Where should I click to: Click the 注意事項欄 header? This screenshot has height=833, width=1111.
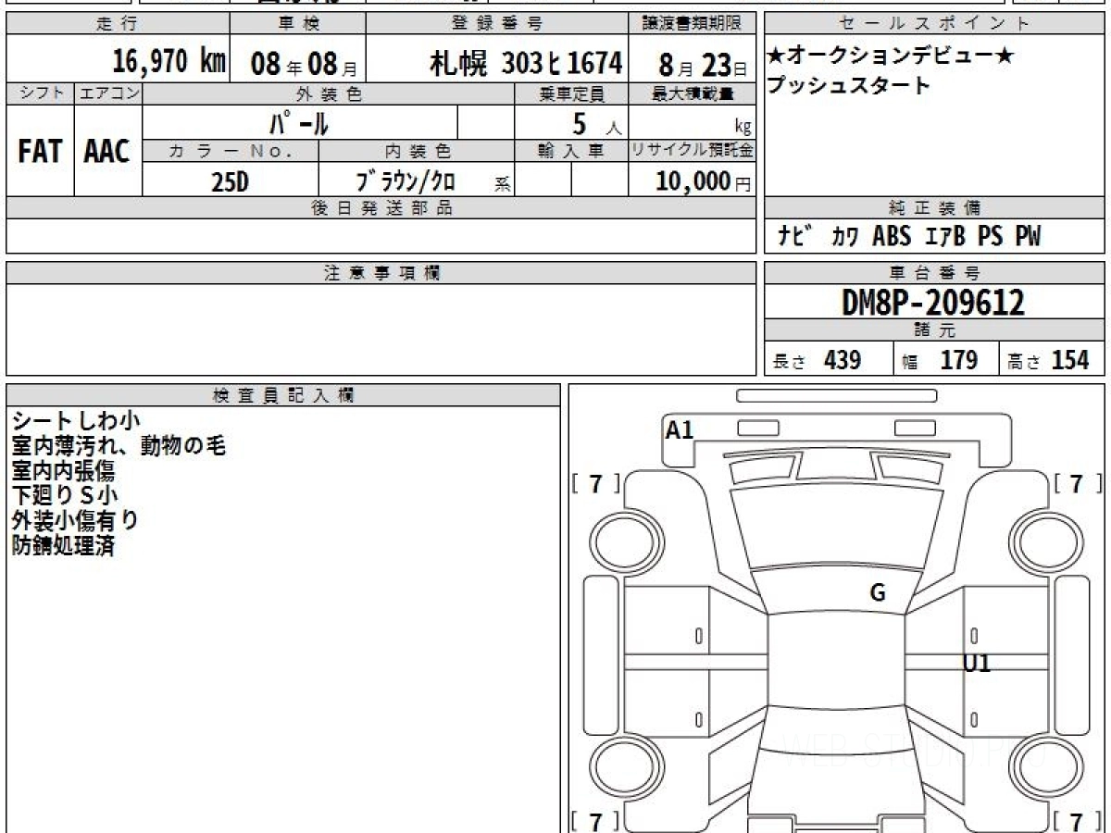click(x=381, y=273)
